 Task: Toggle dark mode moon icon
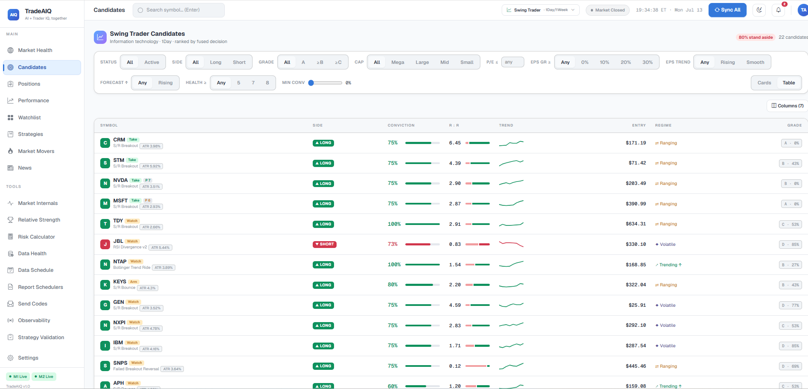pos(759,10)
